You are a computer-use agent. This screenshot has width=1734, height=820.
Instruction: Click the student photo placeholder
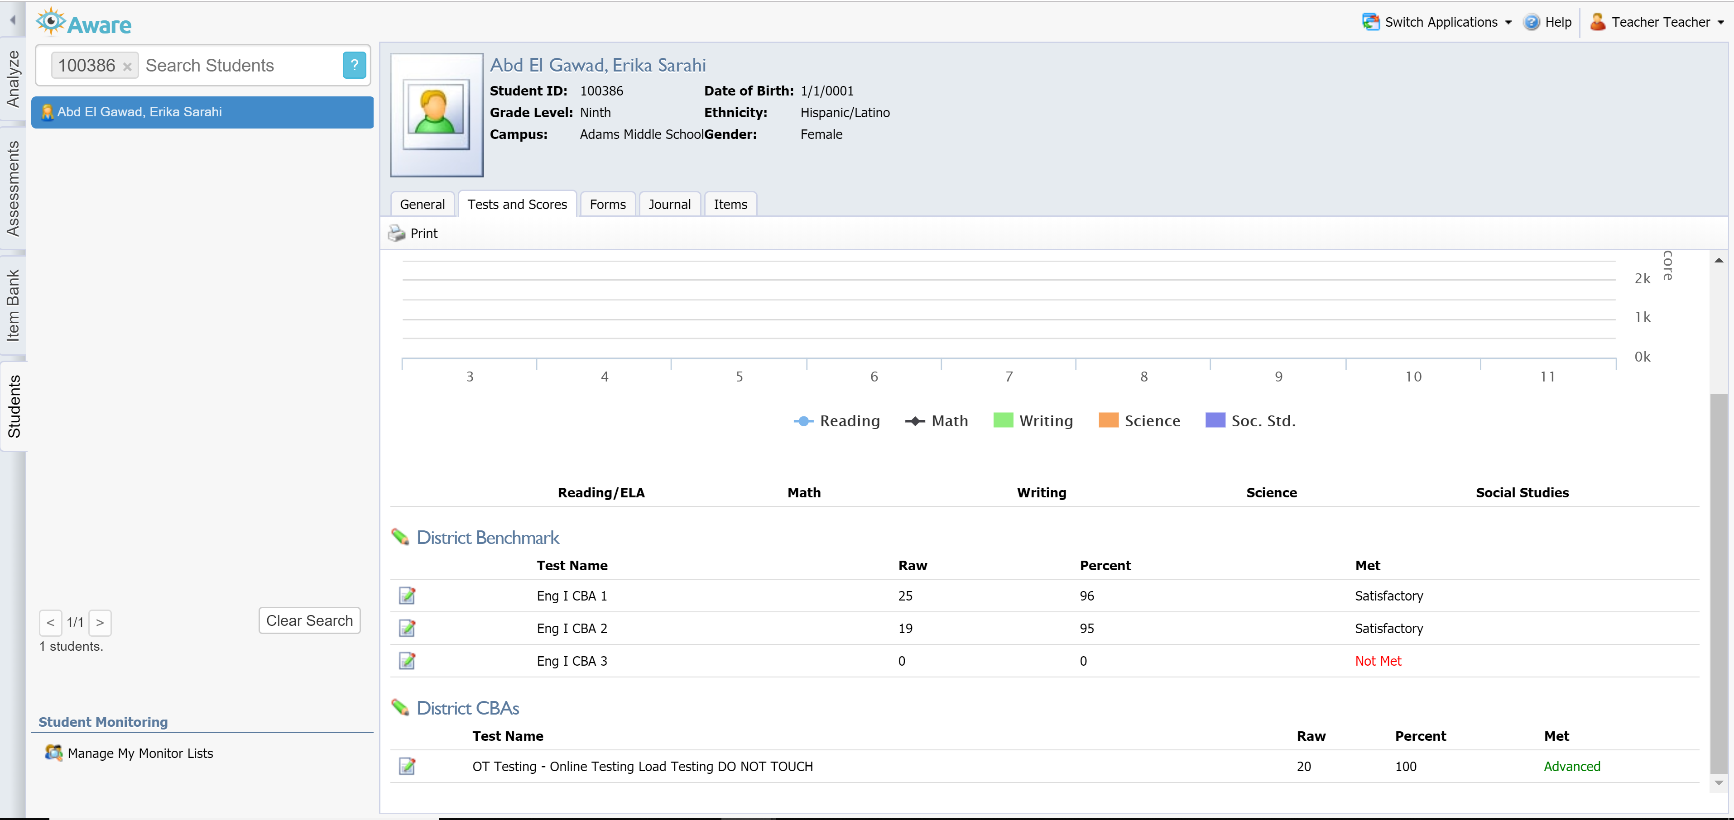pos(437,115)
